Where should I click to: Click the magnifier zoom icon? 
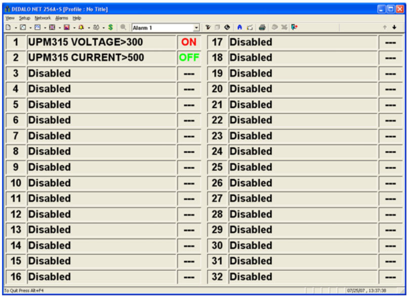[123, 27]
